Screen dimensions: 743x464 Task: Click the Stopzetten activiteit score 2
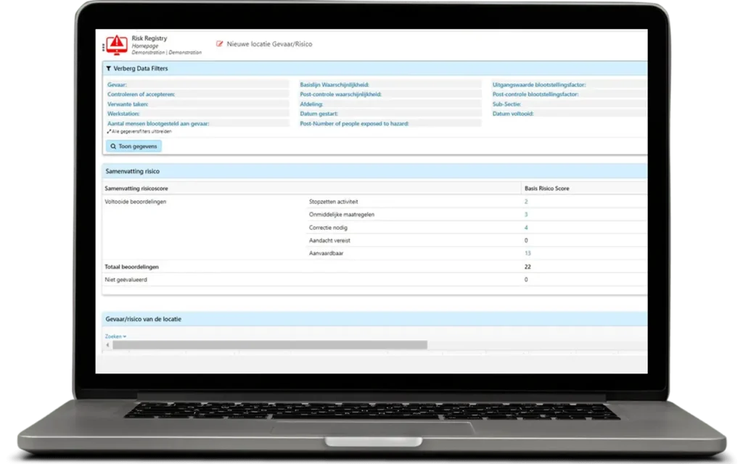click(526, 202)
